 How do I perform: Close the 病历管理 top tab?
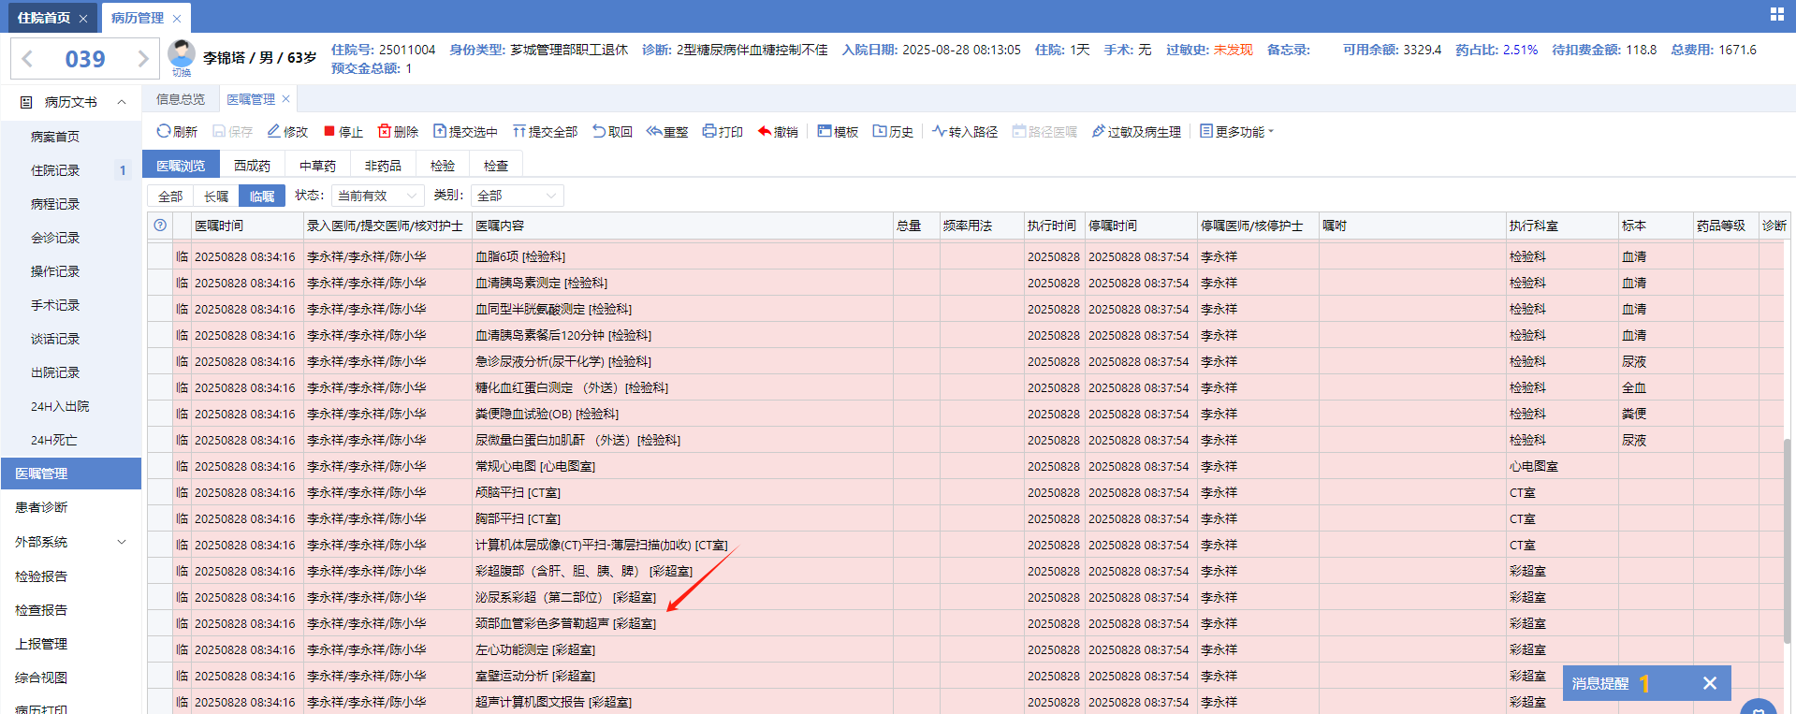point(177,19)
